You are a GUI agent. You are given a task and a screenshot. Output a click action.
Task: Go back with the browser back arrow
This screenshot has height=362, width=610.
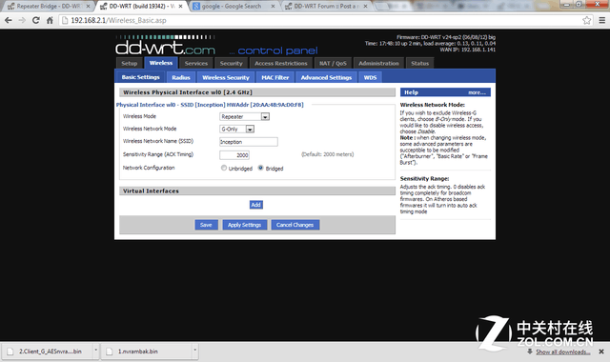click(x=9, y=20)
